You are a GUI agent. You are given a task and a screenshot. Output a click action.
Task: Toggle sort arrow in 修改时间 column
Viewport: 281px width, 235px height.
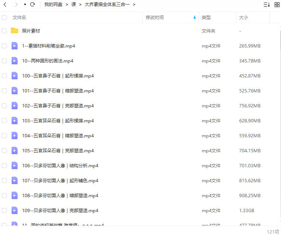194,18
